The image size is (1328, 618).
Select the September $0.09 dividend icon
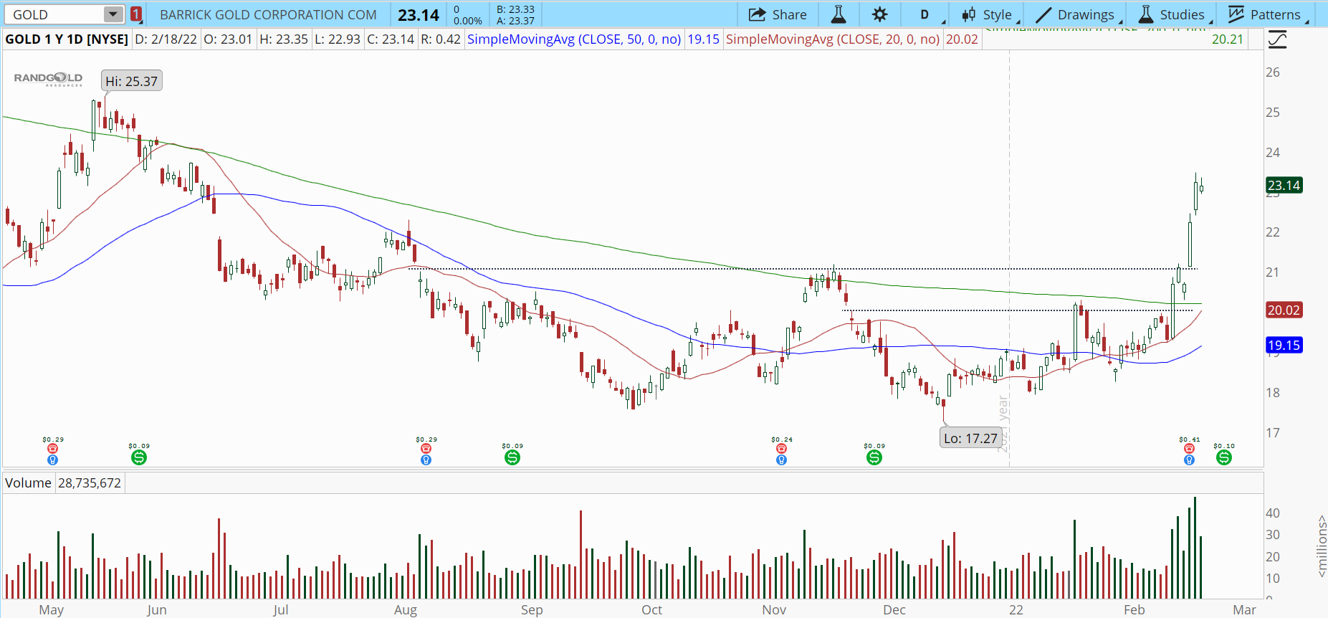tap(512, 457)
